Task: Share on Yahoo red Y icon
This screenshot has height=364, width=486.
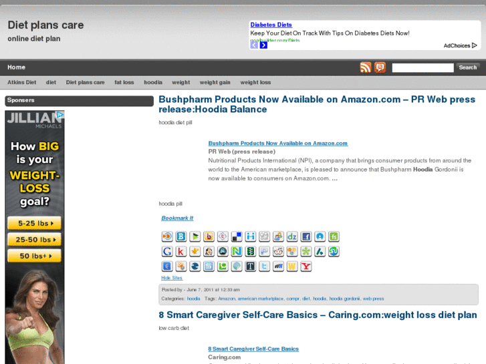Action: tap(306, 266)
